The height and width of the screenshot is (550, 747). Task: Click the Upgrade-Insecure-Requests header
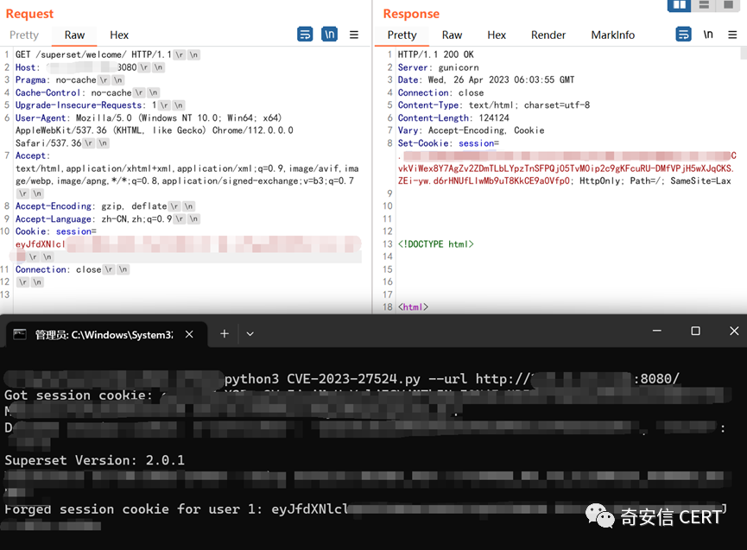85,105
